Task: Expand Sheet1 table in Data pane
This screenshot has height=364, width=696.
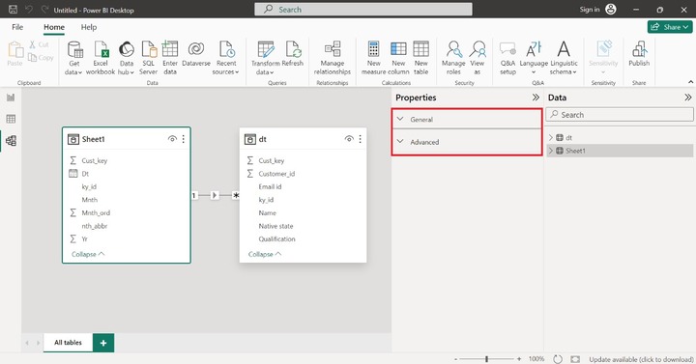Action: pos(551,151)
